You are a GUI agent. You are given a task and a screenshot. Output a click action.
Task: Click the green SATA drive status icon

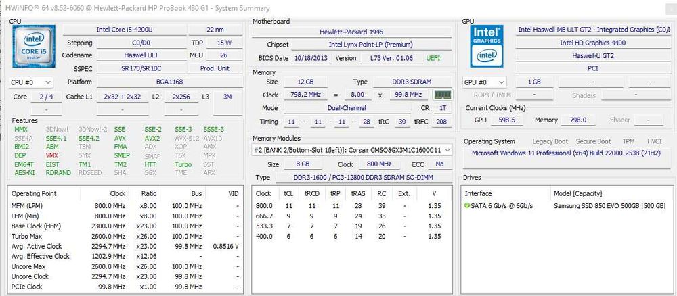click(x=466, y=206)
